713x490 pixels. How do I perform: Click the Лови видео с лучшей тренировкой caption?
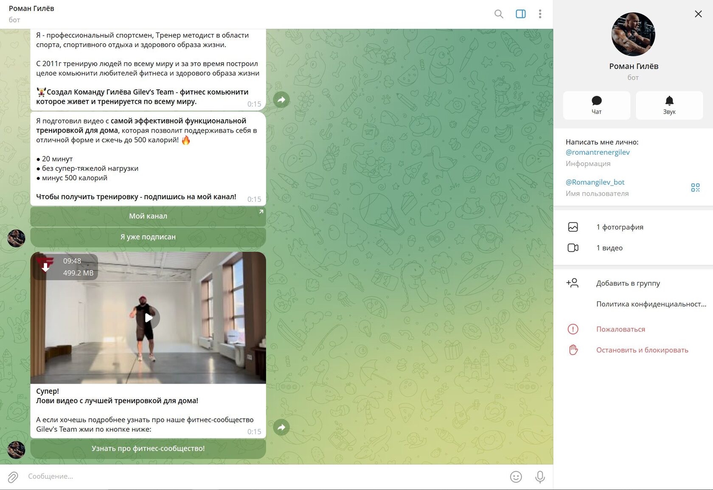pyautogui.click(x=117, y=401)
